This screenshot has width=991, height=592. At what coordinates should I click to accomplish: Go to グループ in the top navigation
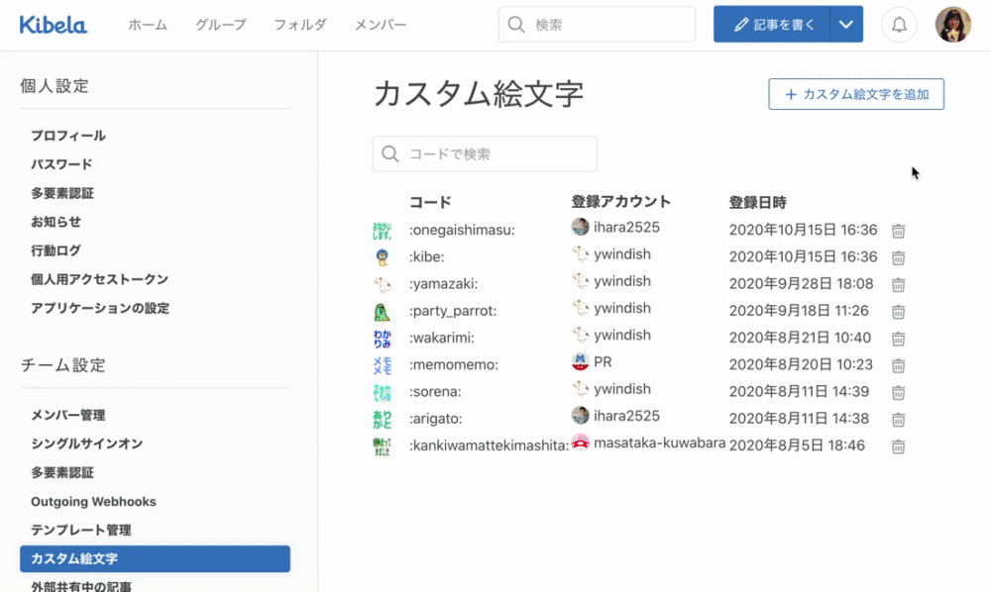(221, 25)
